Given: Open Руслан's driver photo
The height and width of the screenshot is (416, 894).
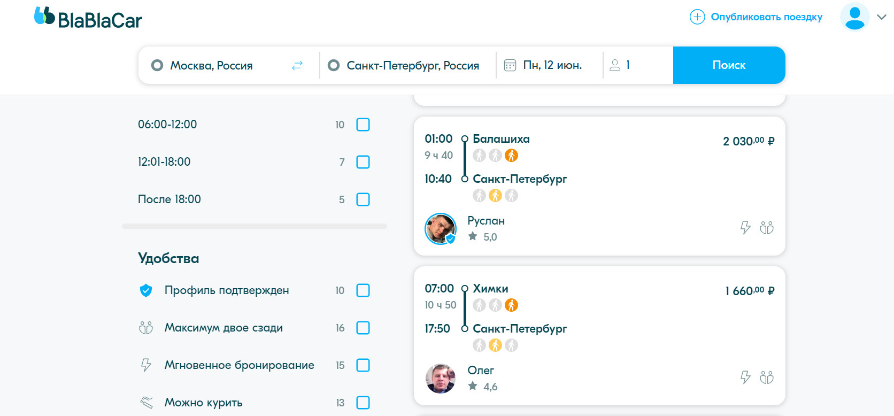Looking at the screenshot, I should tap(441, 228).
